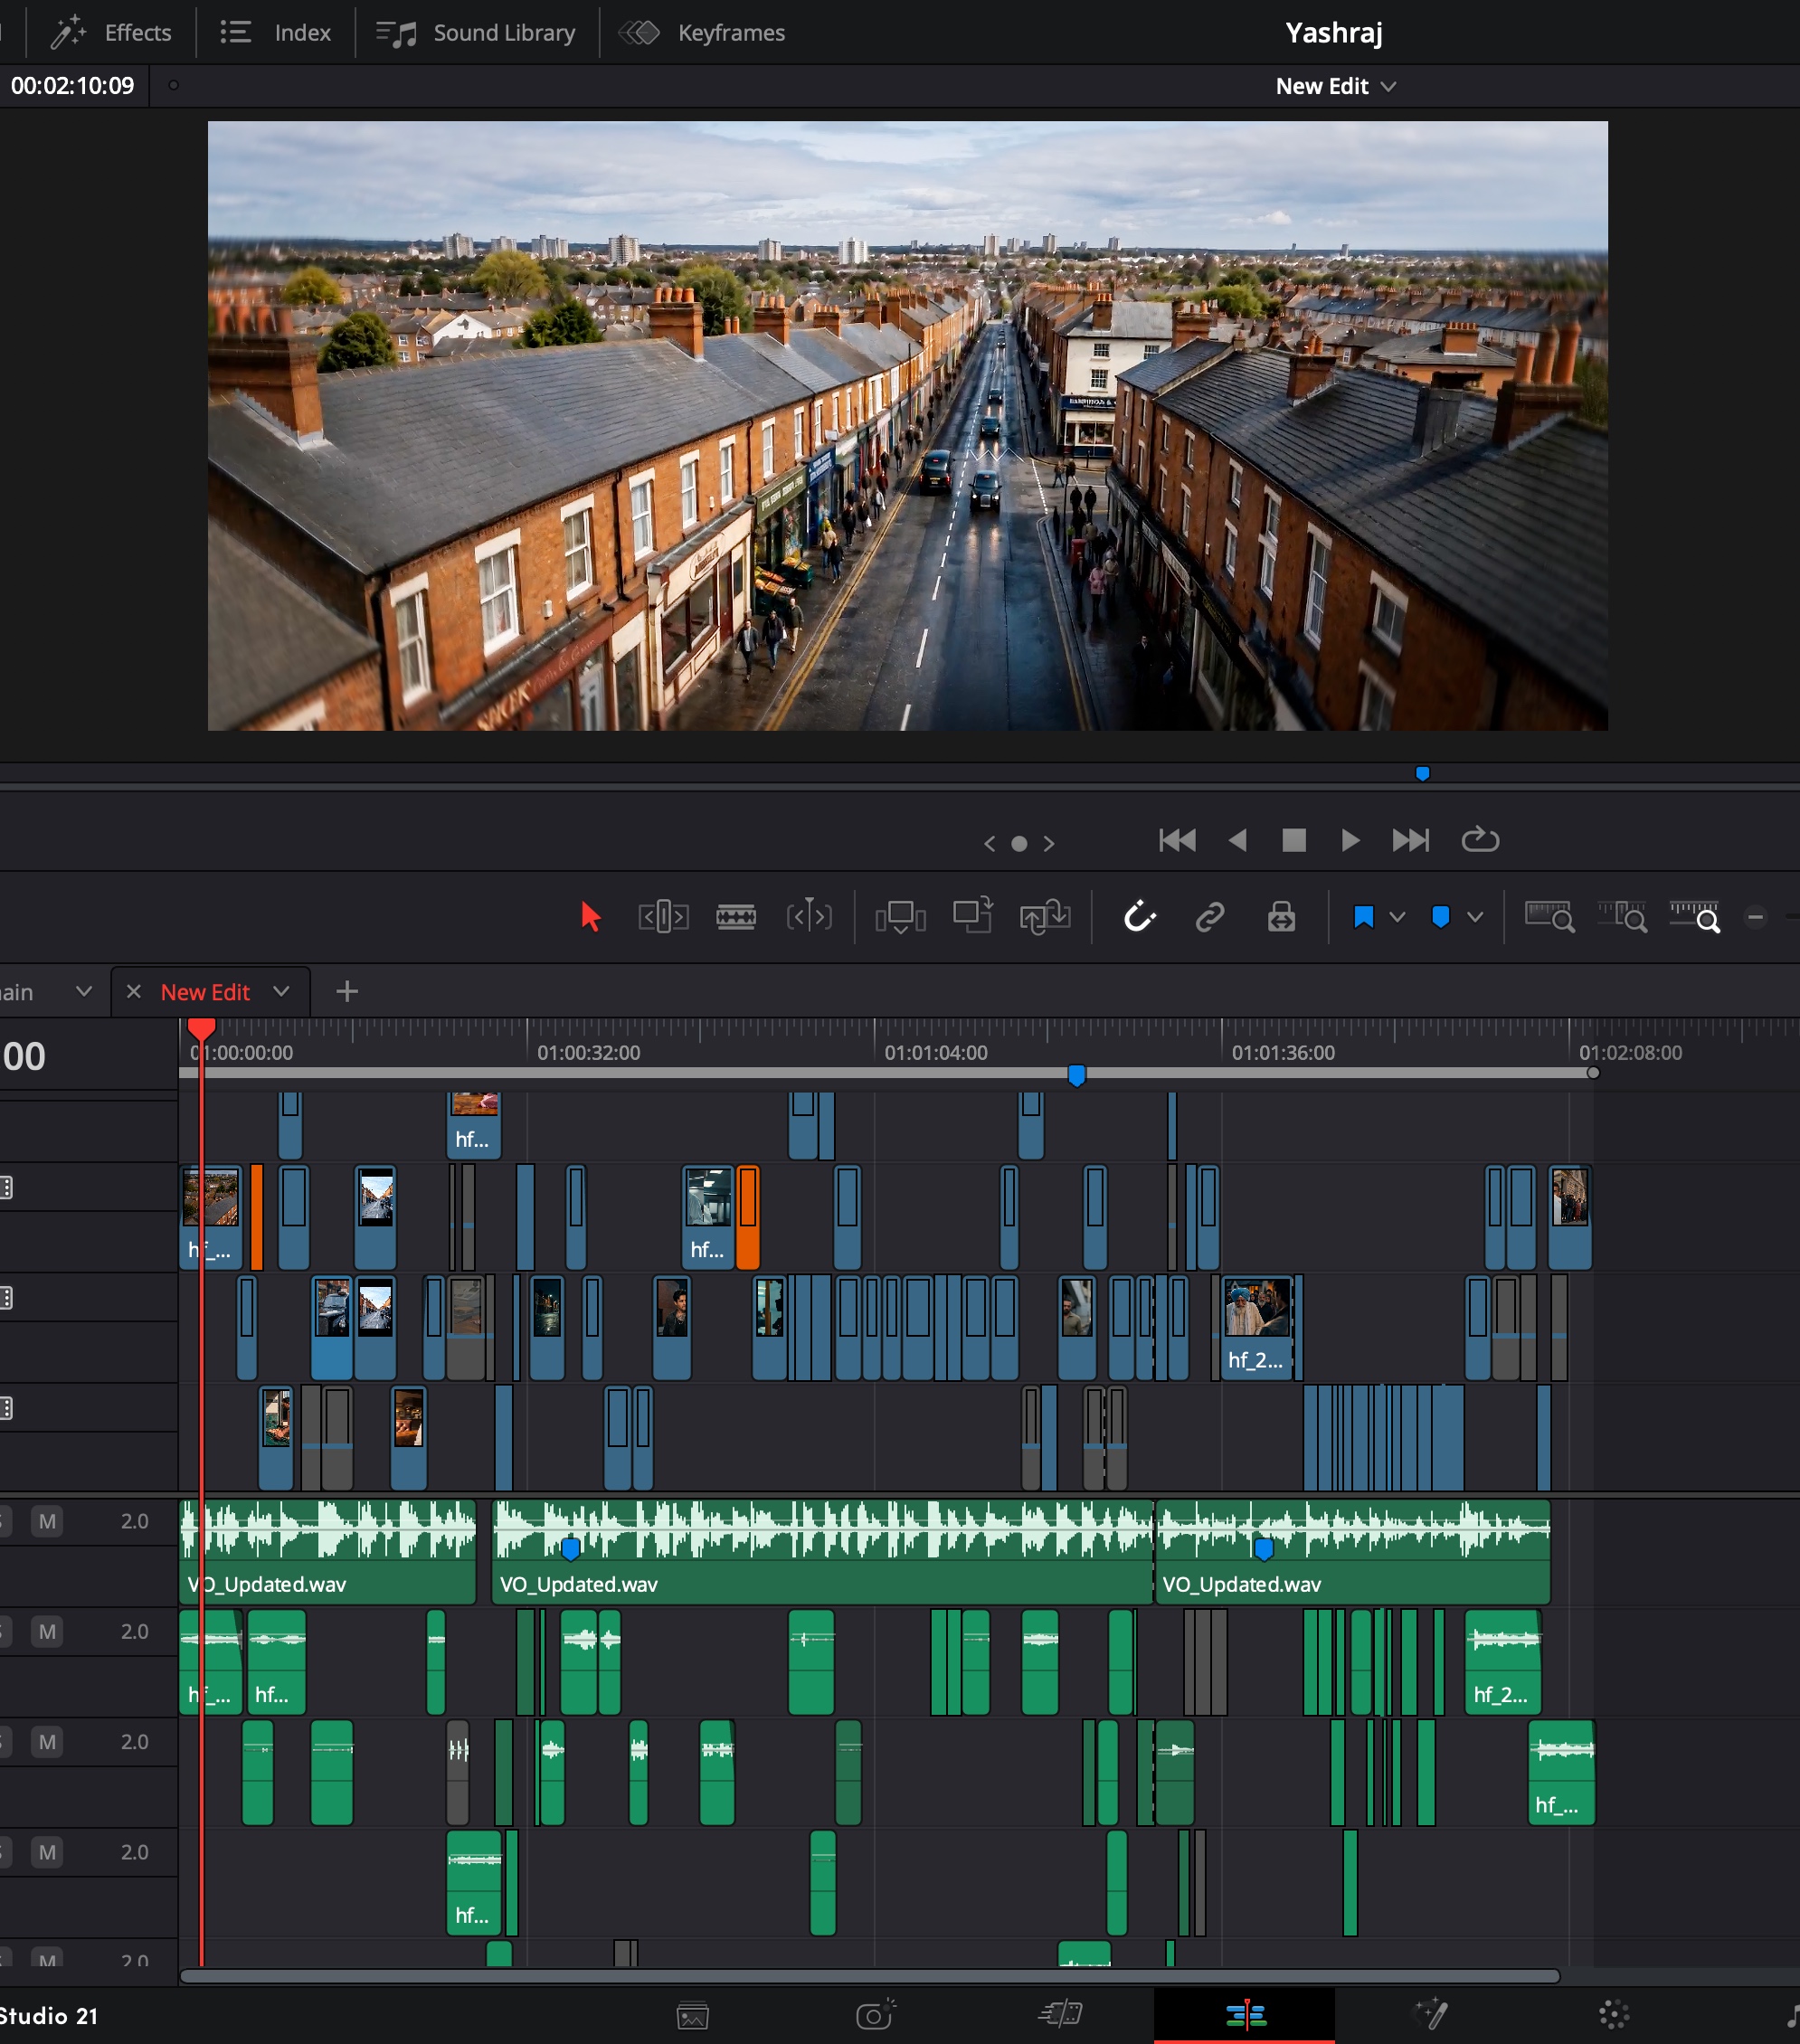1800x2044 pixels.
Task: Select the Blade Edit Mode tool
Action: (x=809, y=916)
